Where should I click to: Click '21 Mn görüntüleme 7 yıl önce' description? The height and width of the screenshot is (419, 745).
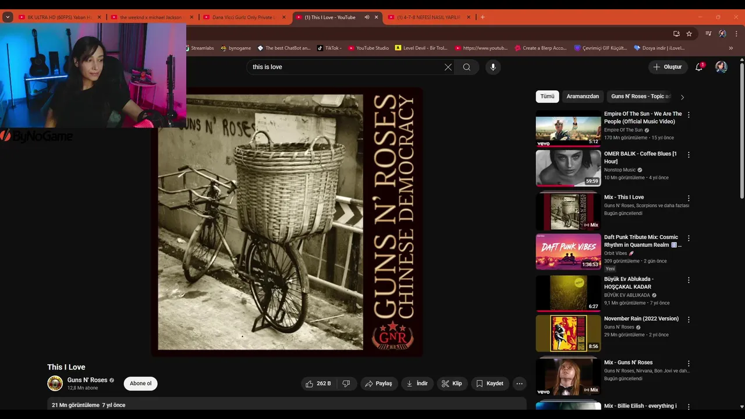coord(88,405)
